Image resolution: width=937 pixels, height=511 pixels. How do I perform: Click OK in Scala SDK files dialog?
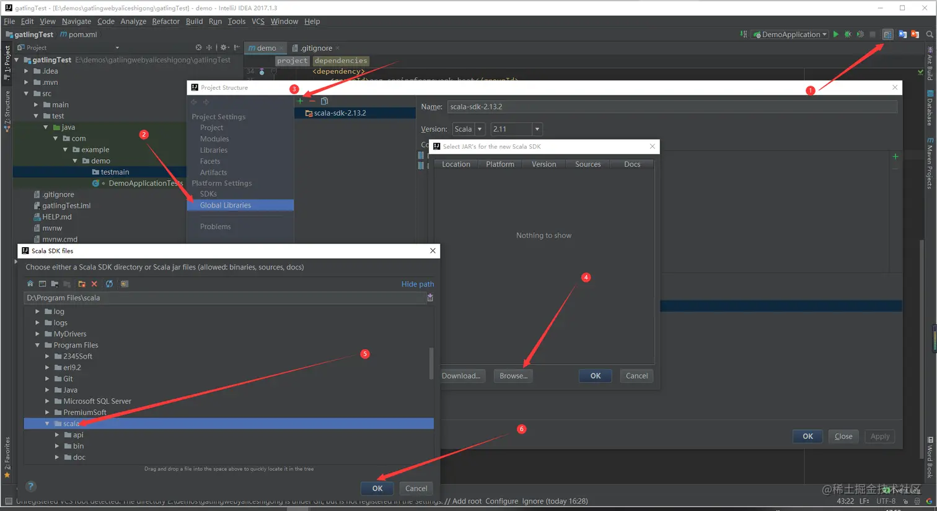[377, 488]
